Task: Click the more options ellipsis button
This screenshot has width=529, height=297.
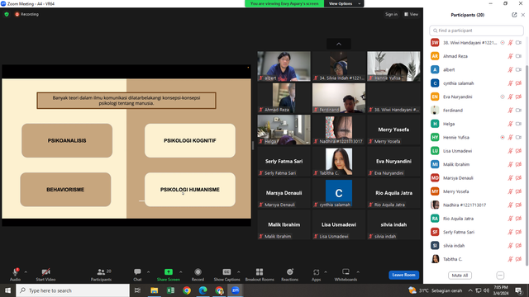Action: pos(500,276)
